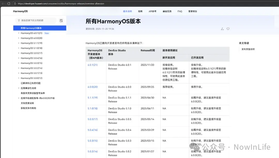This screenshot has height=158, width=279.
Task: Open the 5.1.0(18) version link in table
Action: pyautogui.click(x=92, y=108)
